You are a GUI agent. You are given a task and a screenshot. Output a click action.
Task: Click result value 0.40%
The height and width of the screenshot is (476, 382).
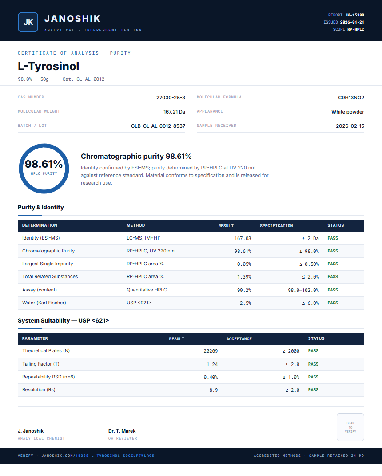[211, 378]
